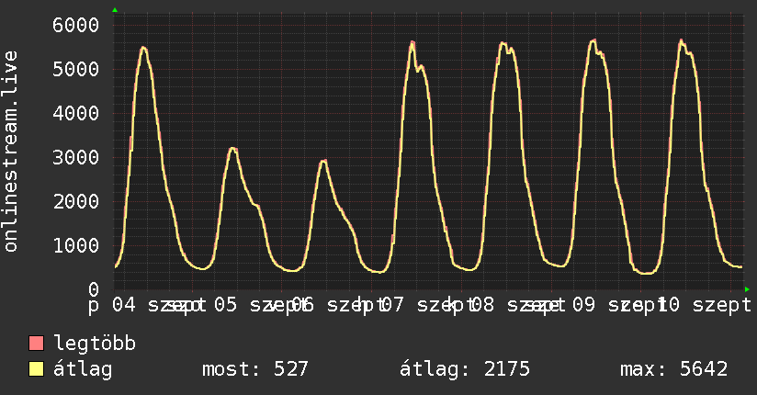Screen dimensions: 757x395
Task: Click the max: 5642 statistic
Action: click(x=674, y=369)
